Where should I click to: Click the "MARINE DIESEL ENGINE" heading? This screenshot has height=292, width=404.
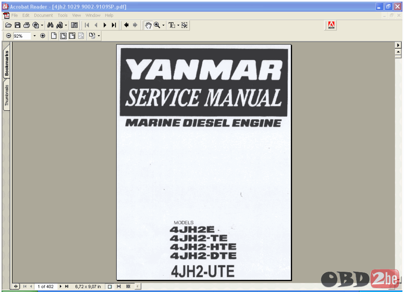coord(203,123)
